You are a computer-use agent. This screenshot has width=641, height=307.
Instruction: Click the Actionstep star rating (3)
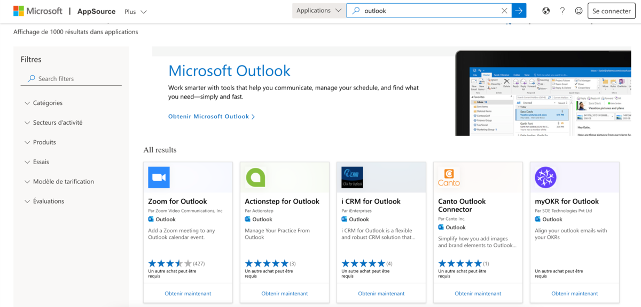point(270,263)
